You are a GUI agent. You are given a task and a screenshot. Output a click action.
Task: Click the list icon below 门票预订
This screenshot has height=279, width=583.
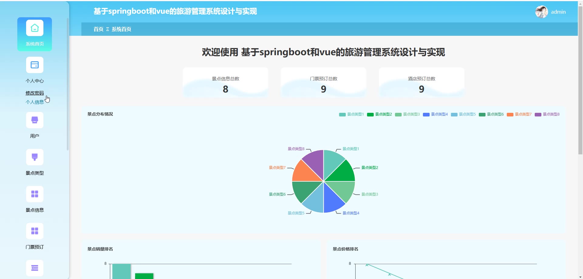point(35,268)
